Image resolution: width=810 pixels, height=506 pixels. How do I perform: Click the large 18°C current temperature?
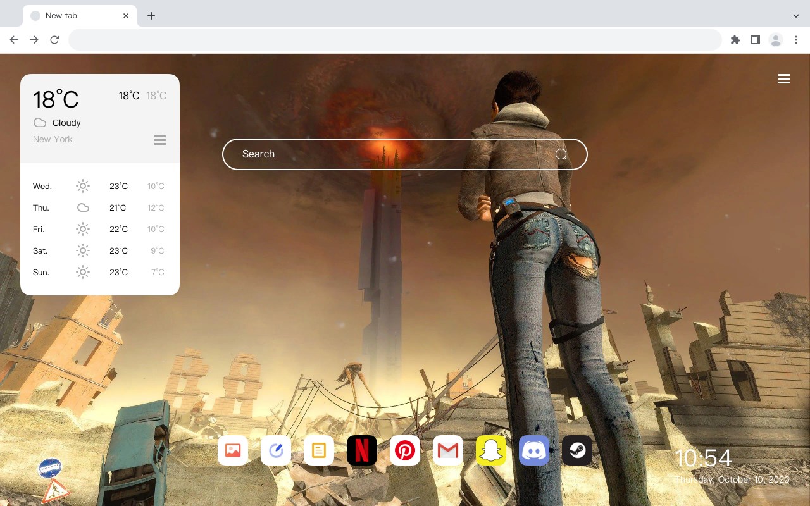(x=56, y=99)
